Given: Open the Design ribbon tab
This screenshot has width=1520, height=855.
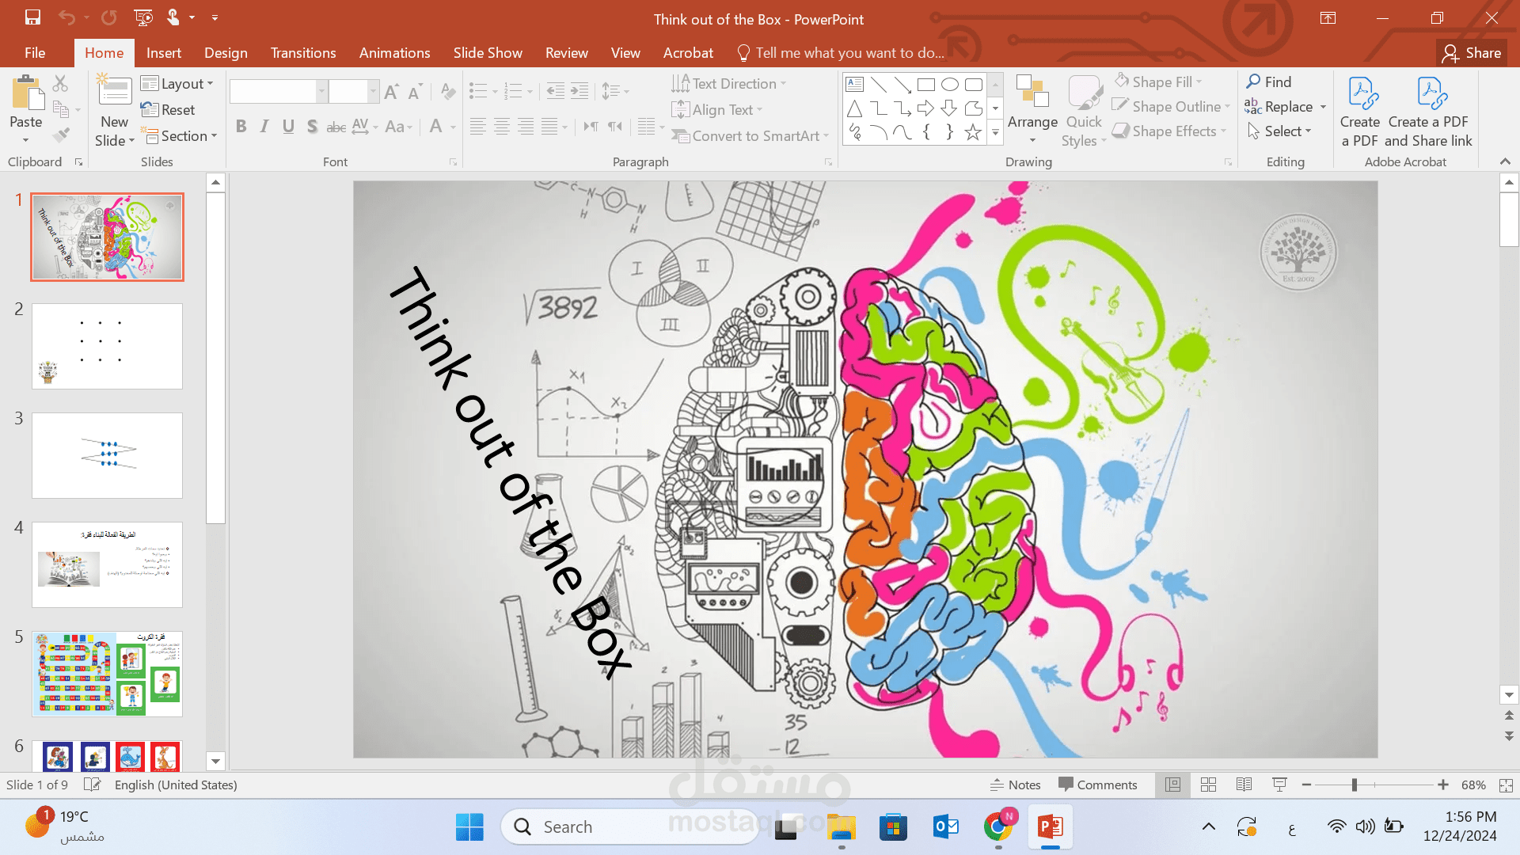Looking at the screenshot, I should [x=226, y=53].
